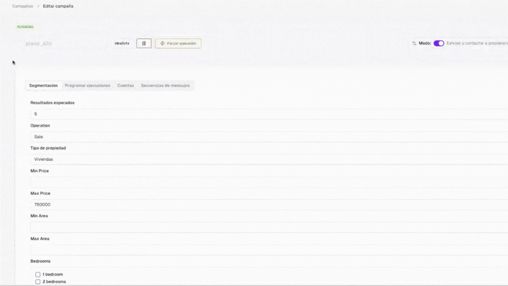Image resolution: width=508 pixels, height=286 pixels.
Task: Click the sliders icon beside Modo
Action: point(414,43)
